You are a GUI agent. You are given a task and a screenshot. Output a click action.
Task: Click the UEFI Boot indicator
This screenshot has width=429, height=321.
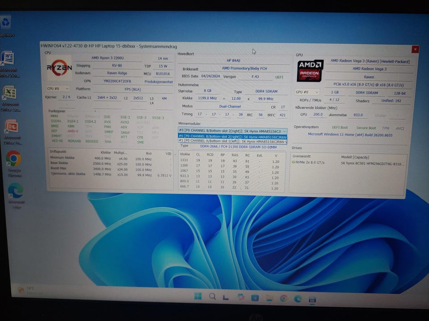340,128
